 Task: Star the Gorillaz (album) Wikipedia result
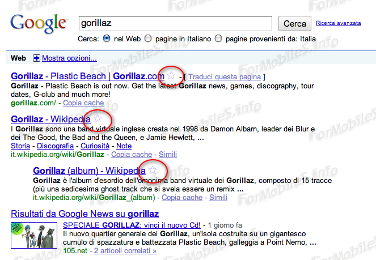click(x=153, y=170)
